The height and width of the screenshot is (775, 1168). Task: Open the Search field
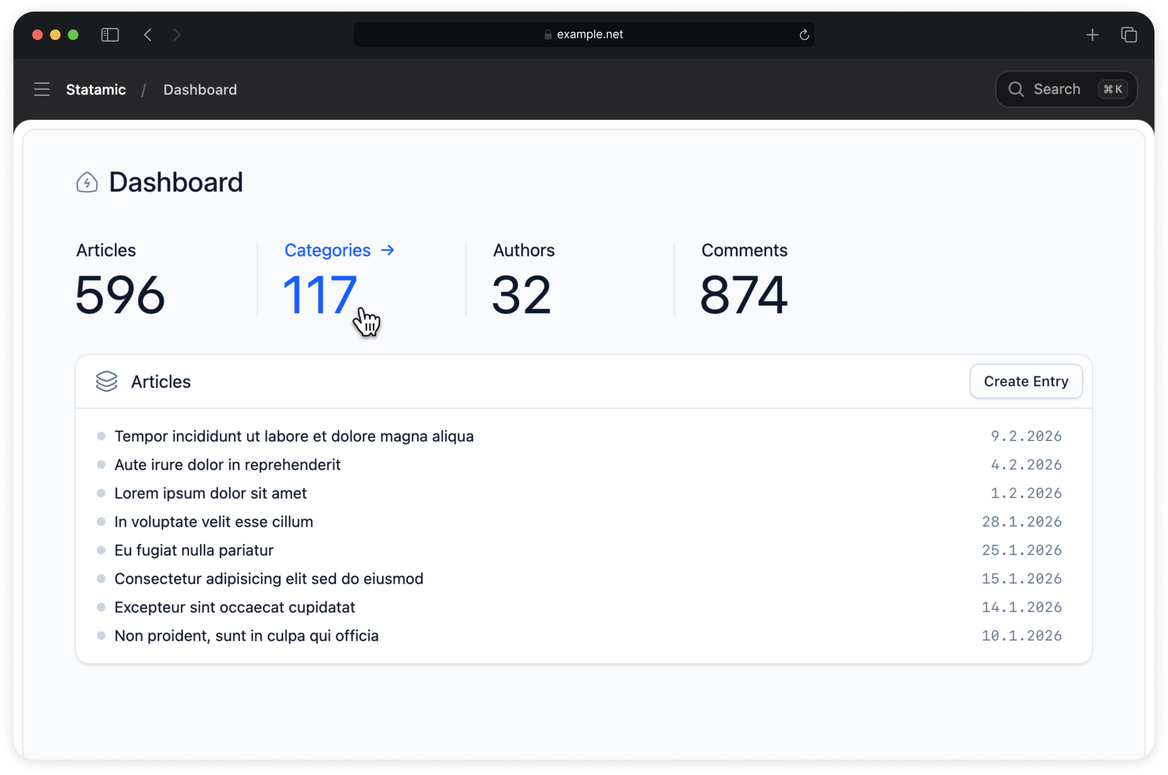click(1066, 89)
